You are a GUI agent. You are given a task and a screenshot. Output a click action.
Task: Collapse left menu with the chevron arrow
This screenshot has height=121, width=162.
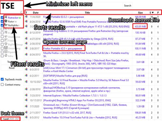click(21, 12)
